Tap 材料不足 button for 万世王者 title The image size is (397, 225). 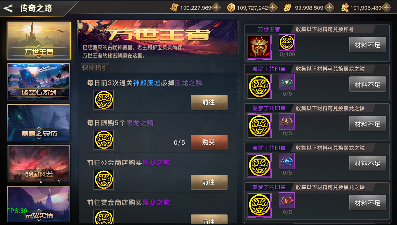pyautogui.click(x=368, y=45)
